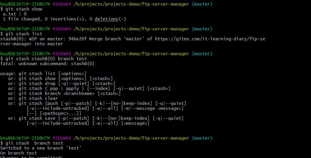This screenshot has height=158, width=311.
Task: Click the 'On branch test' status line
Action: tap(19, 153)
